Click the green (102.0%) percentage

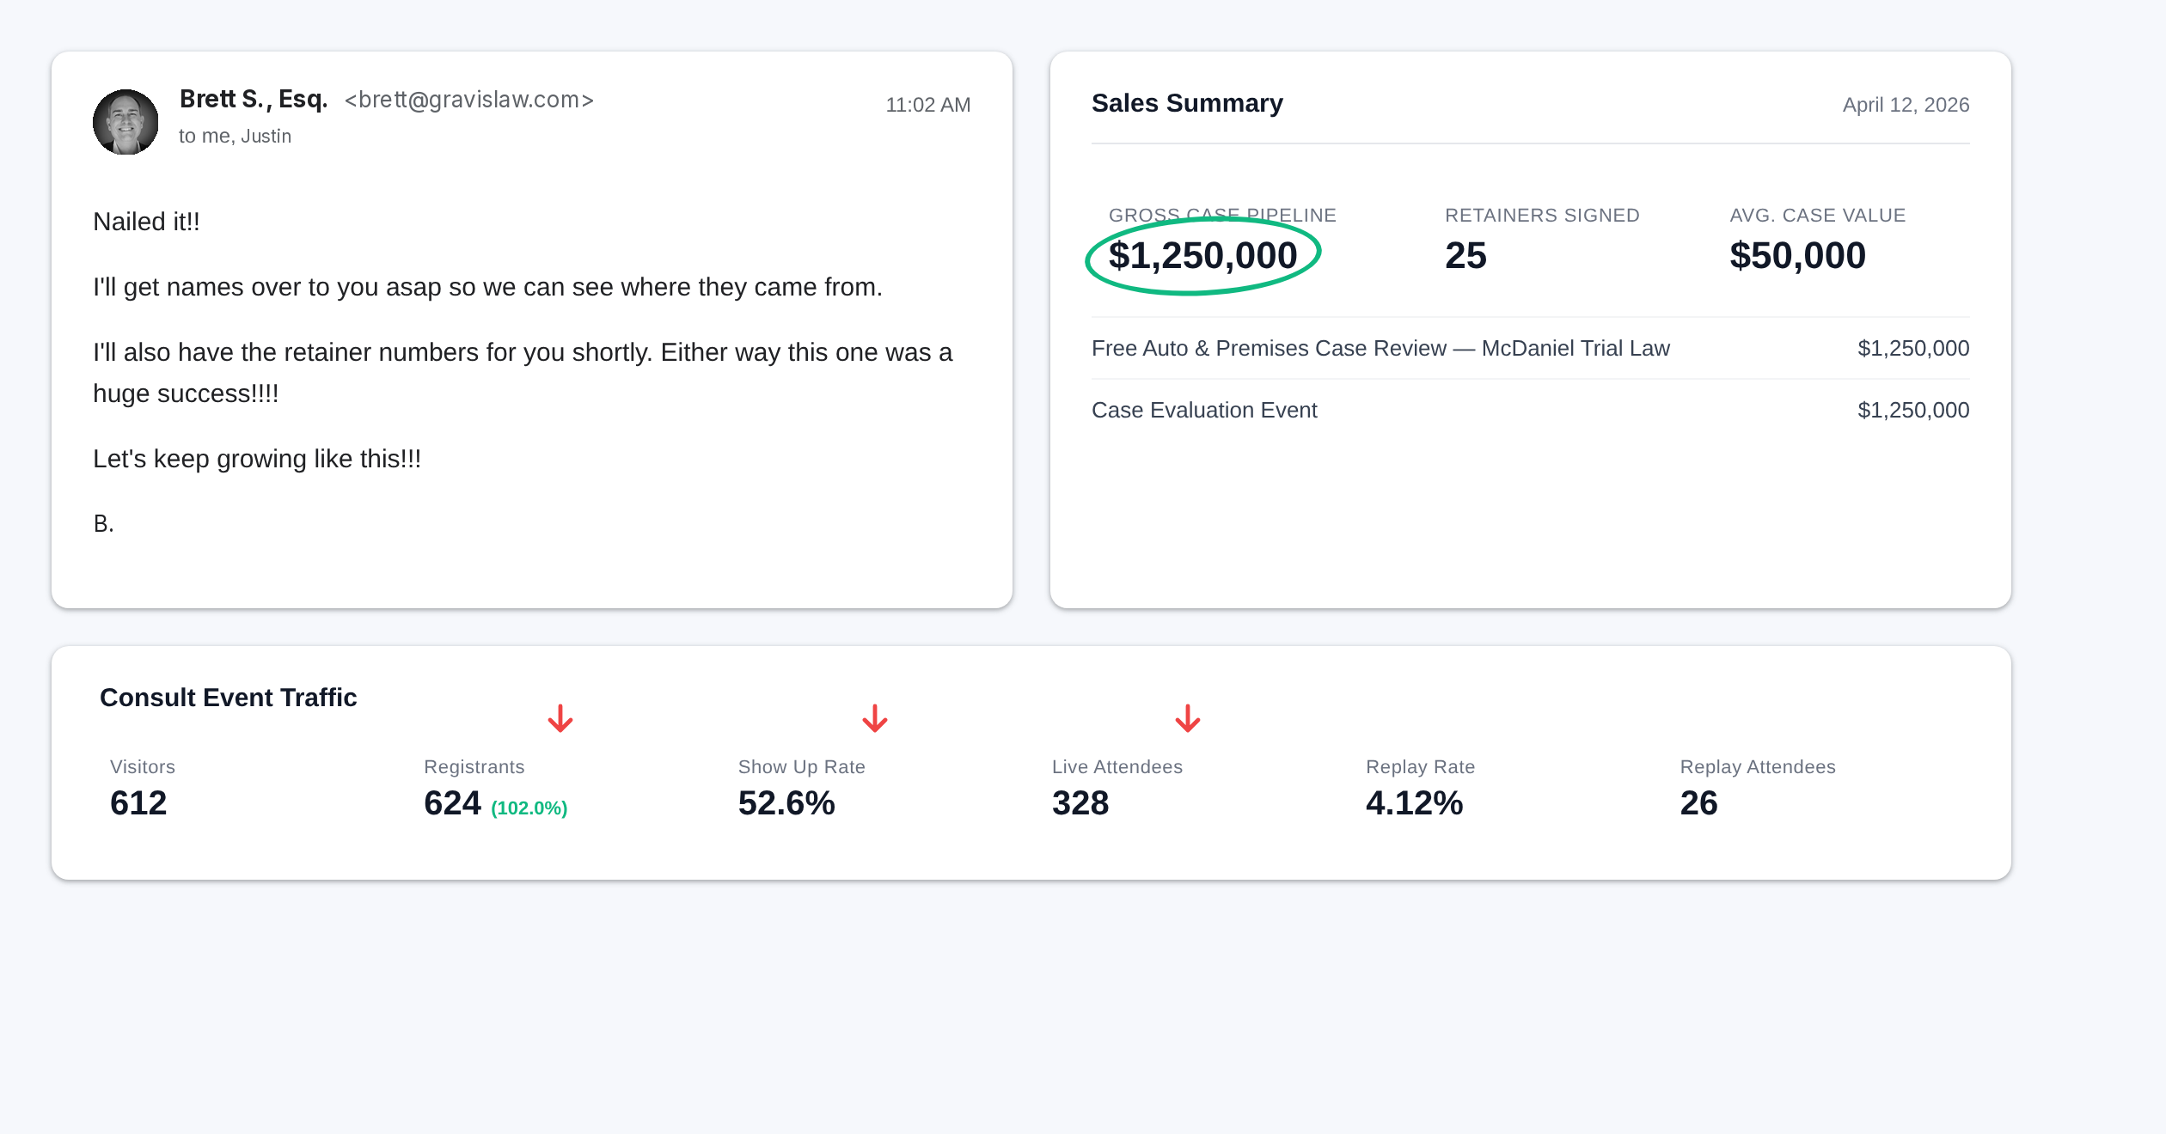529,808
